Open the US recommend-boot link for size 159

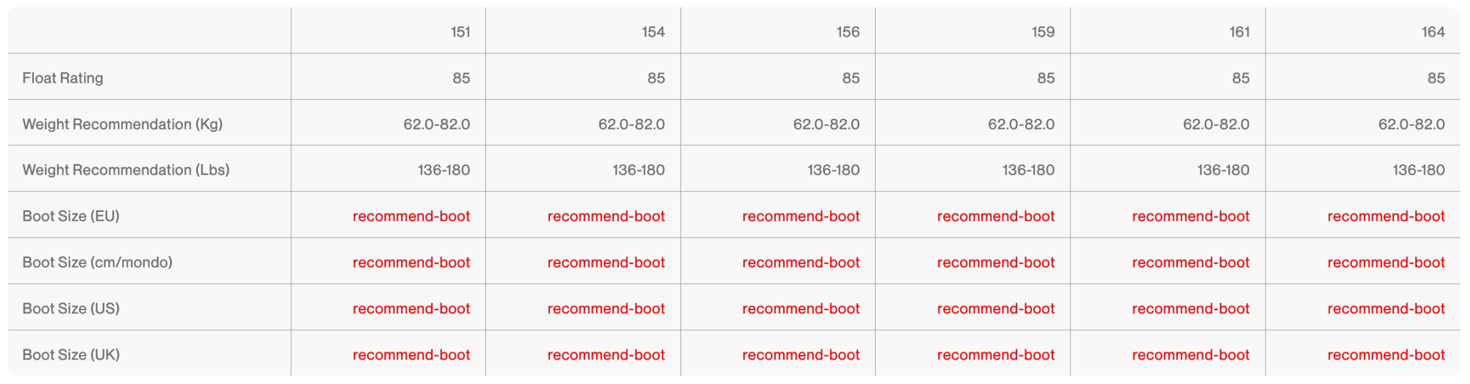(995, 309)
